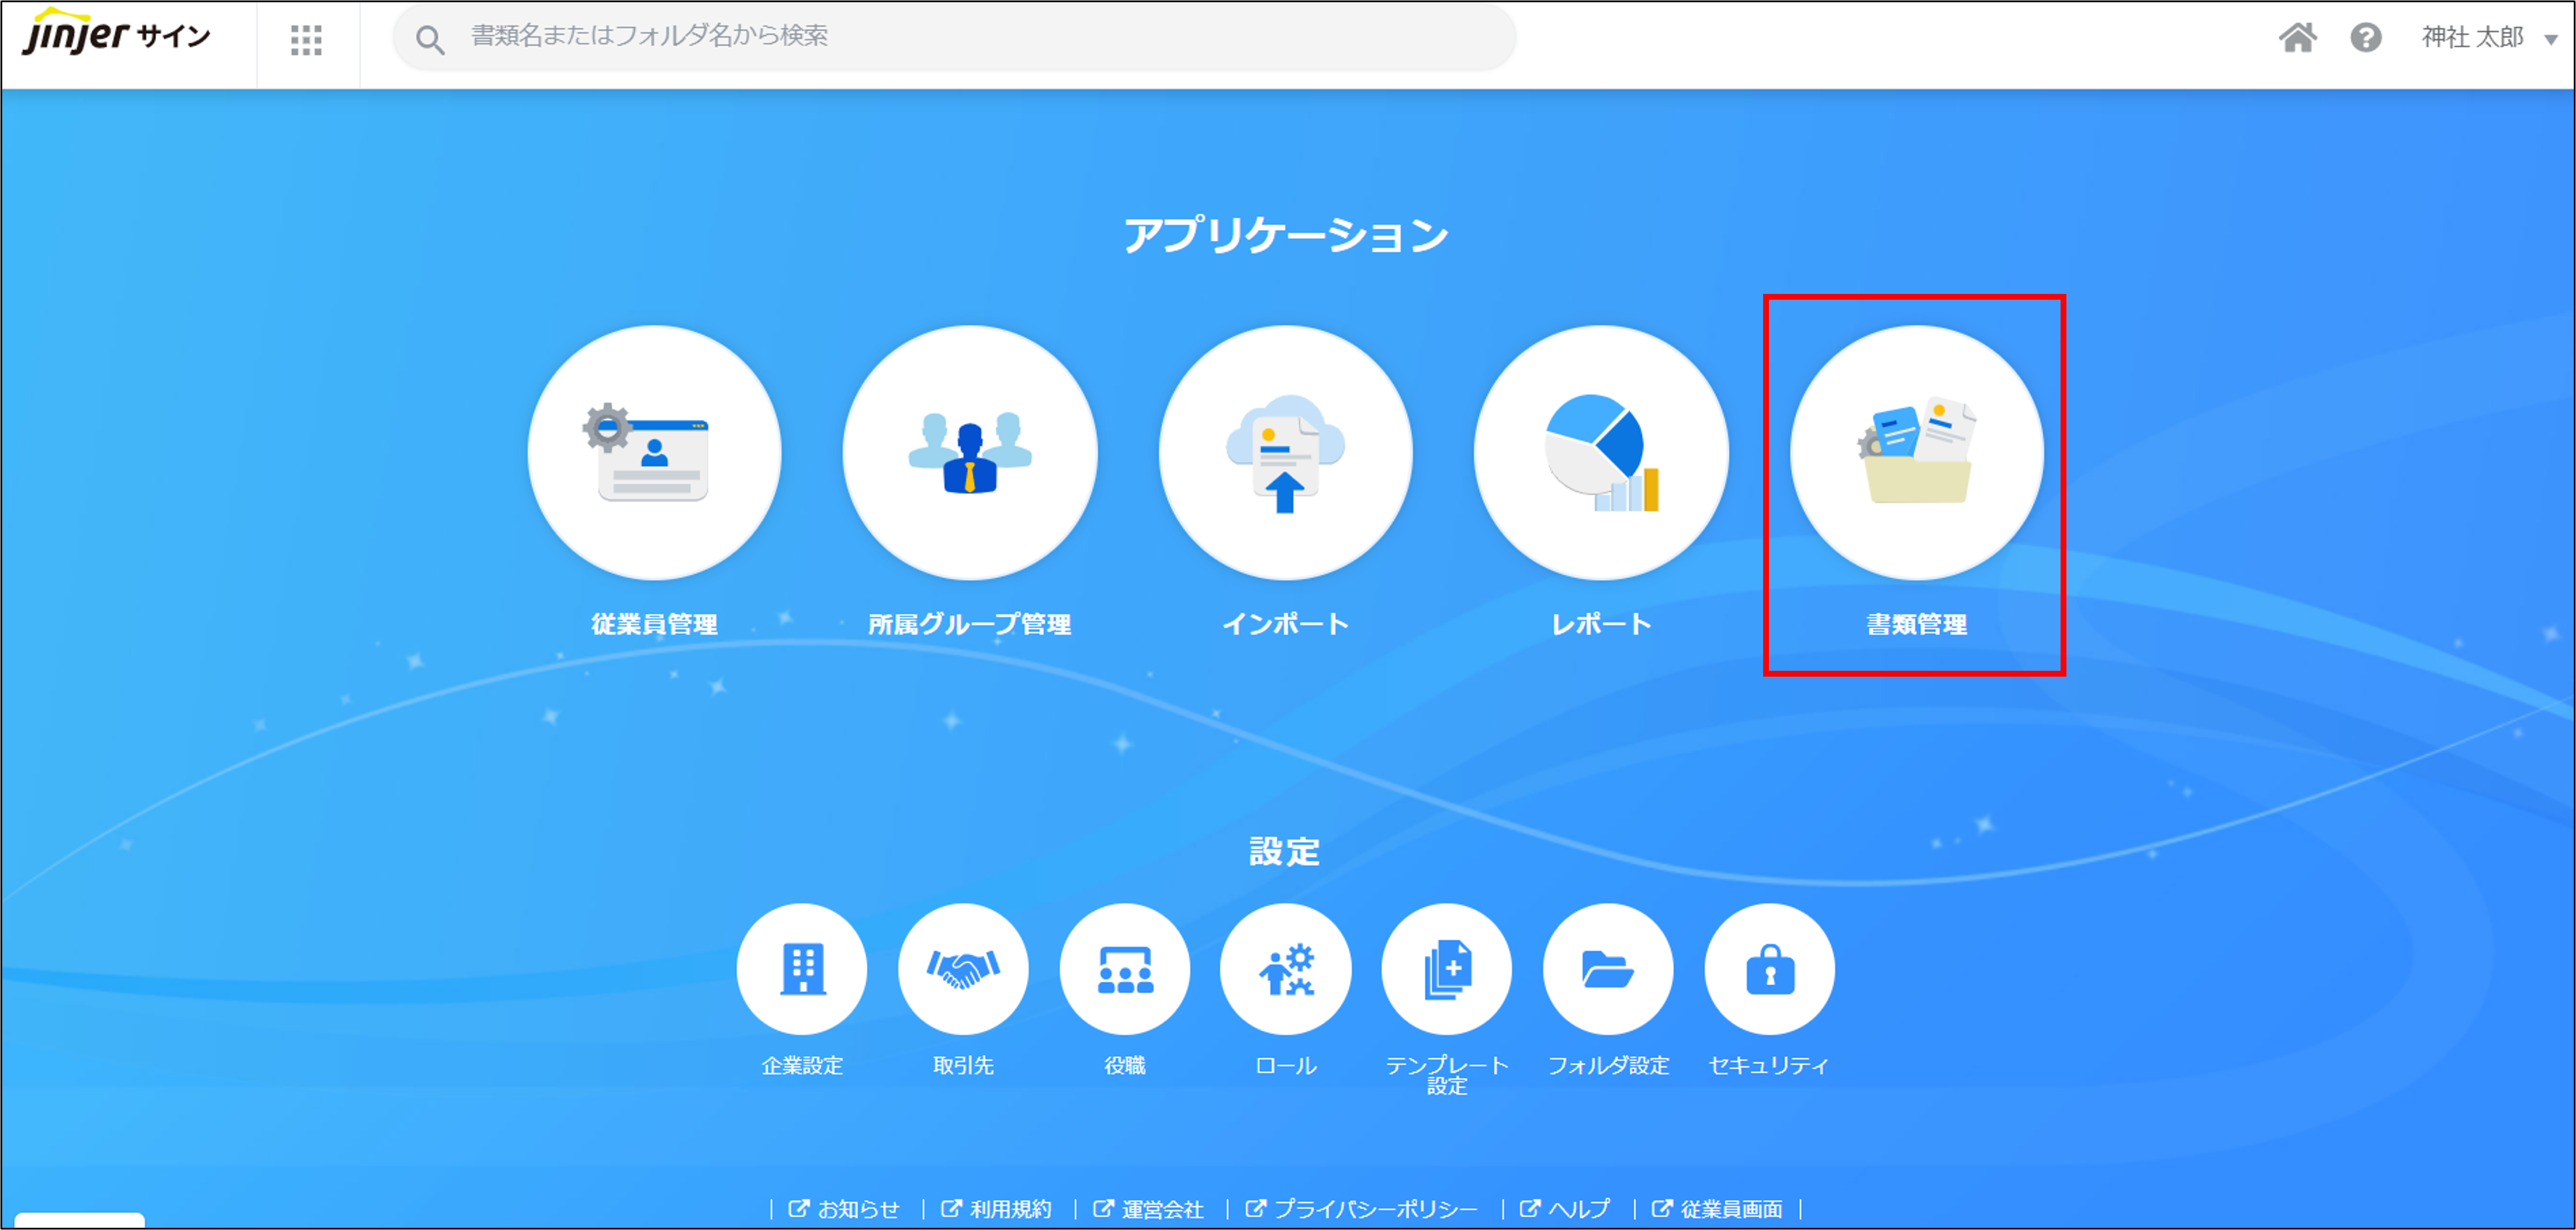Open the 所属グループ管理 icon

(x=969, y=453)
